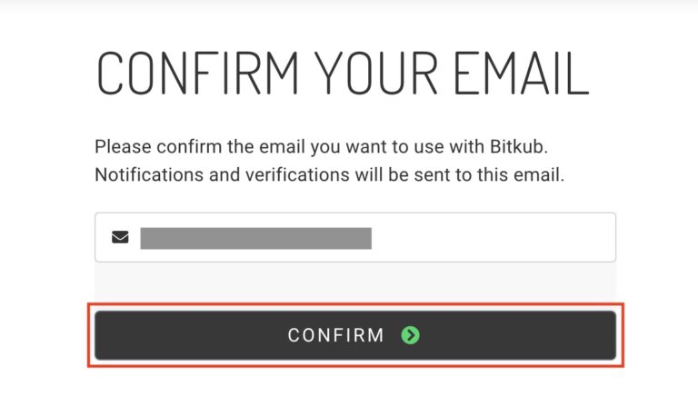
Task: Click the light gray strip below the email field
Action: point(354,281)
